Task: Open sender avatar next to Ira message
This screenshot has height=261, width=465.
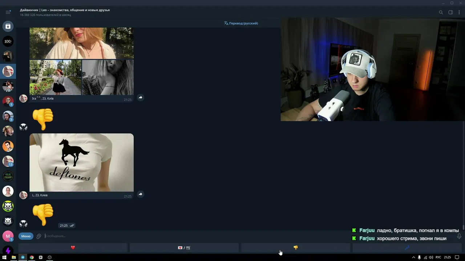Action: tap(23, 98)
